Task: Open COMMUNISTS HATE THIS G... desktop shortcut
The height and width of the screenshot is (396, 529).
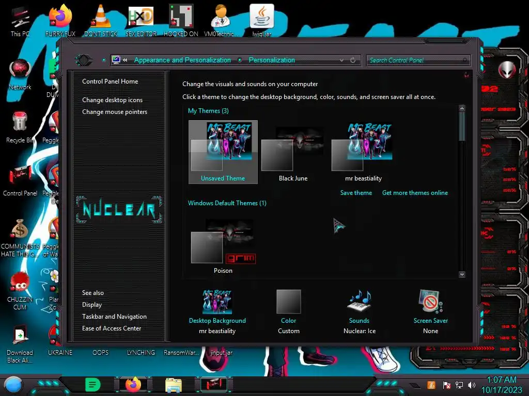Action: pos(20,238)
